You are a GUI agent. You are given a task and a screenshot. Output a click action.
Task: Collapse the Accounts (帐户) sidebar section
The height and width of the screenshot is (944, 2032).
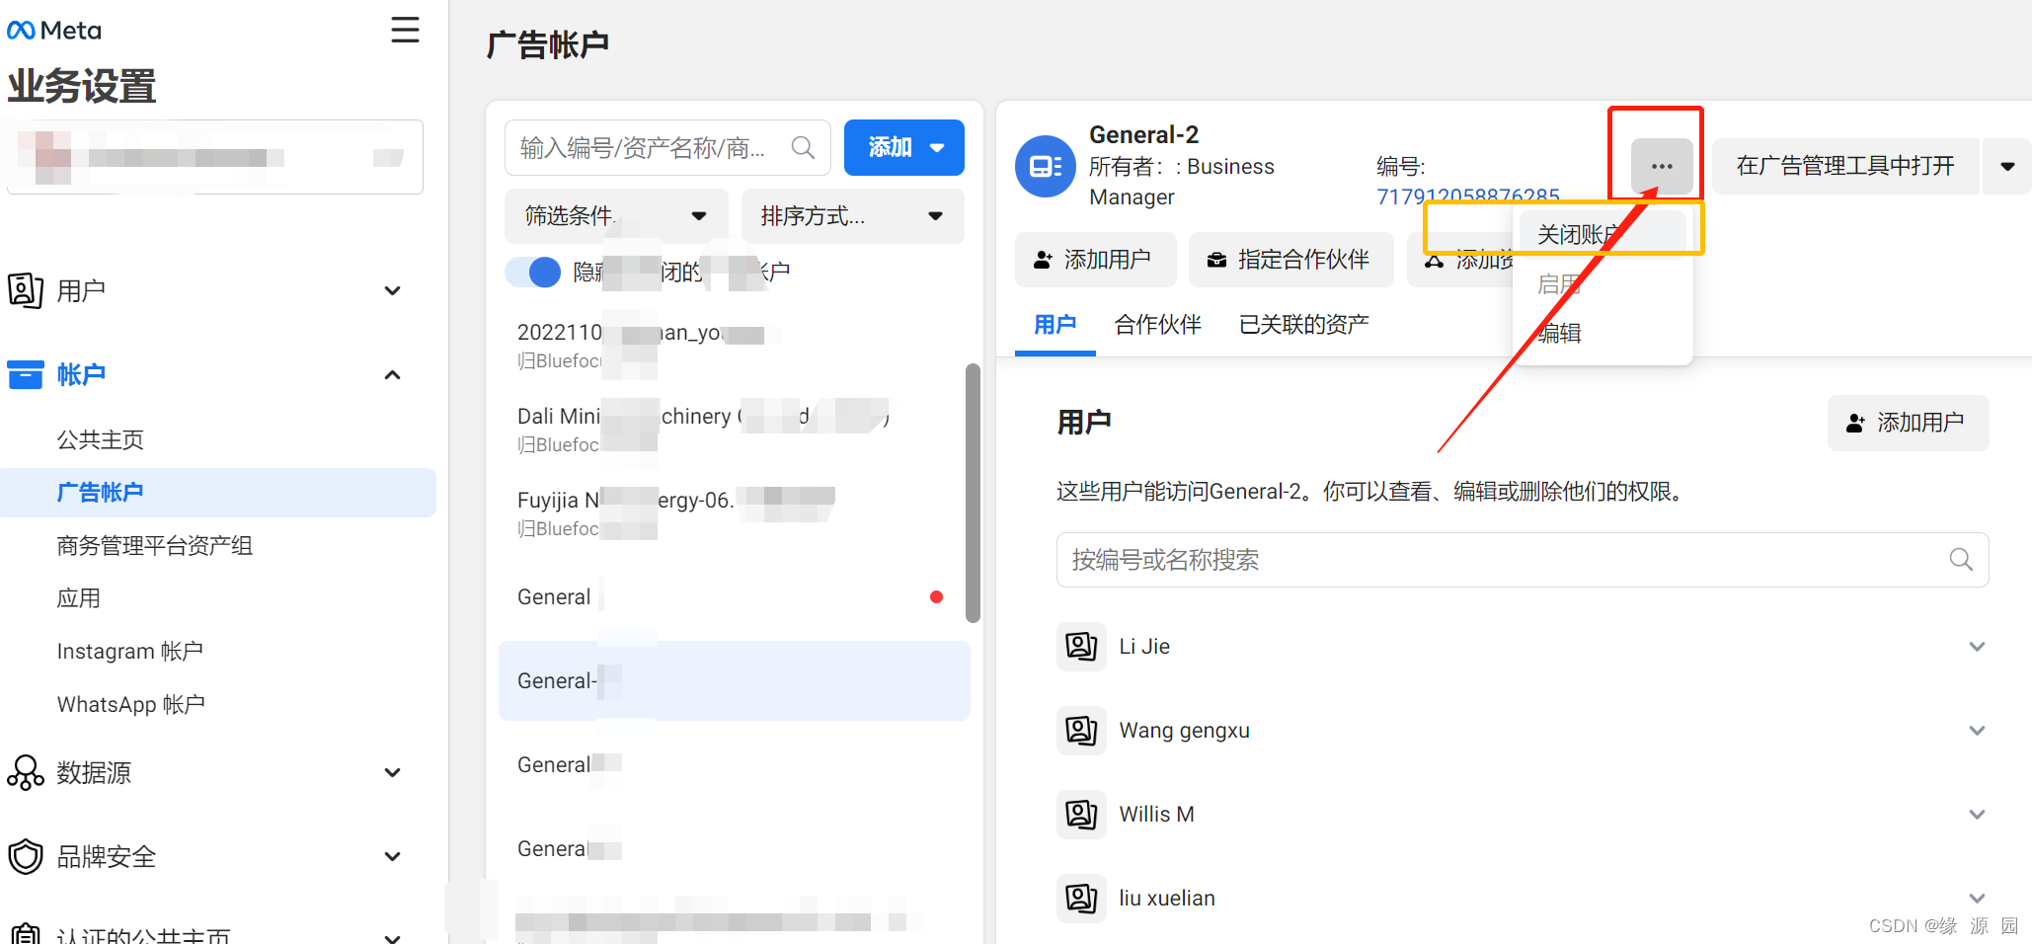tap(392, 375)
